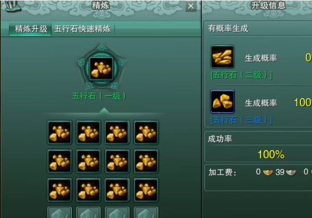Click first empty slot in bottom row
This screenshot has width=312, height=218.
(x=59, y=212)
